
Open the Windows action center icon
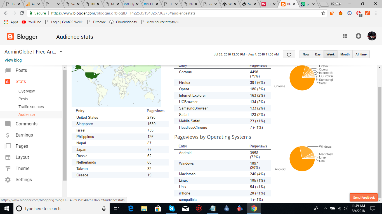click(x=372, y=208)
